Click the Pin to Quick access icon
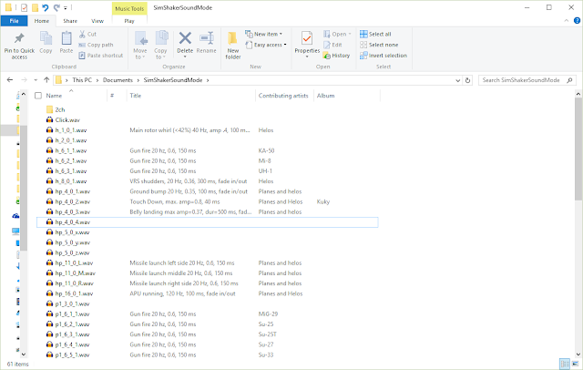Viewport: 583px width, 370px height. pos(19,38)
